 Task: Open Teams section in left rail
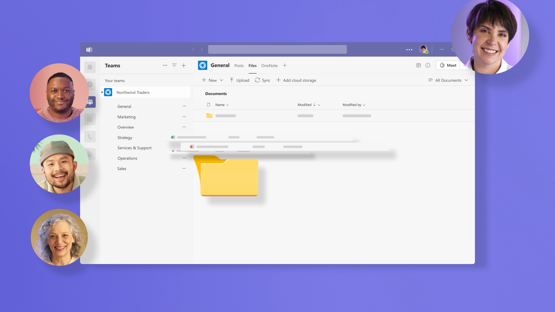[90, 102]
